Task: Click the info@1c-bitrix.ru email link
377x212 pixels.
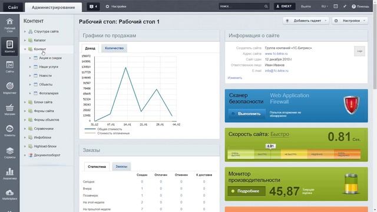Action: [277, 71]
